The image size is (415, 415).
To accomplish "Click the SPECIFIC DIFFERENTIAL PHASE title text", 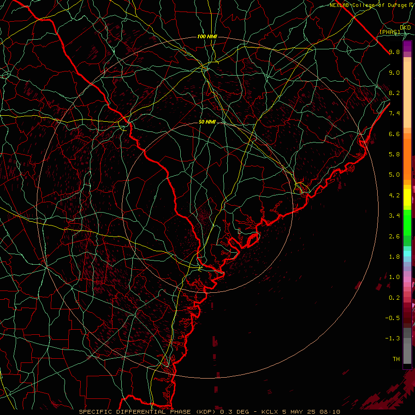I will pos(135,412).
